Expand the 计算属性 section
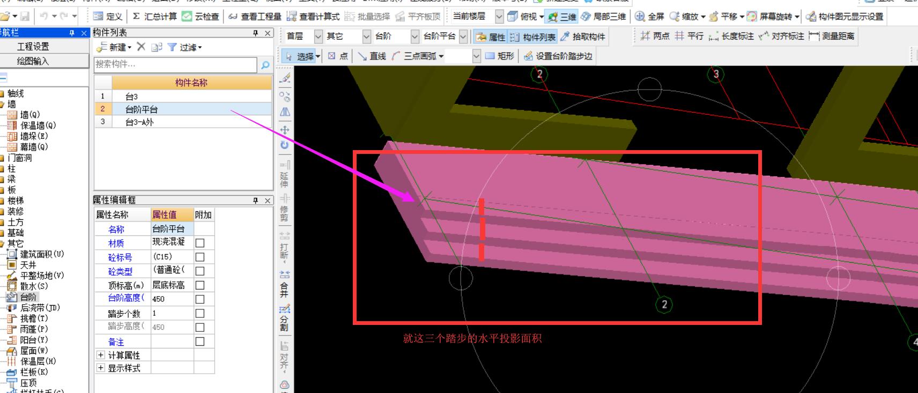The height and width of the screenshot is (393, 918). click(100, 355)
